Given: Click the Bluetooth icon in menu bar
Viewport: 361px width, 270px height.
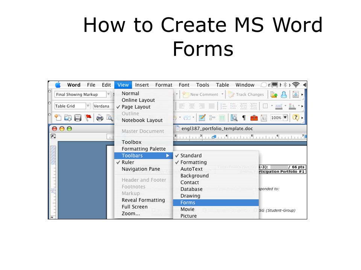Looking at the screenshot, I should pos(285,85).
